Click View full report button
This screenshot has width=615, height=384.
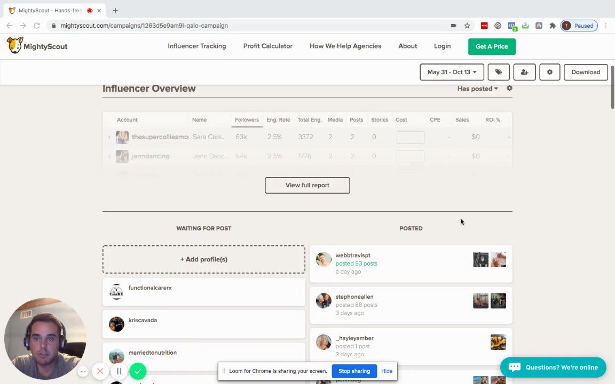click(x=307, y=185)
